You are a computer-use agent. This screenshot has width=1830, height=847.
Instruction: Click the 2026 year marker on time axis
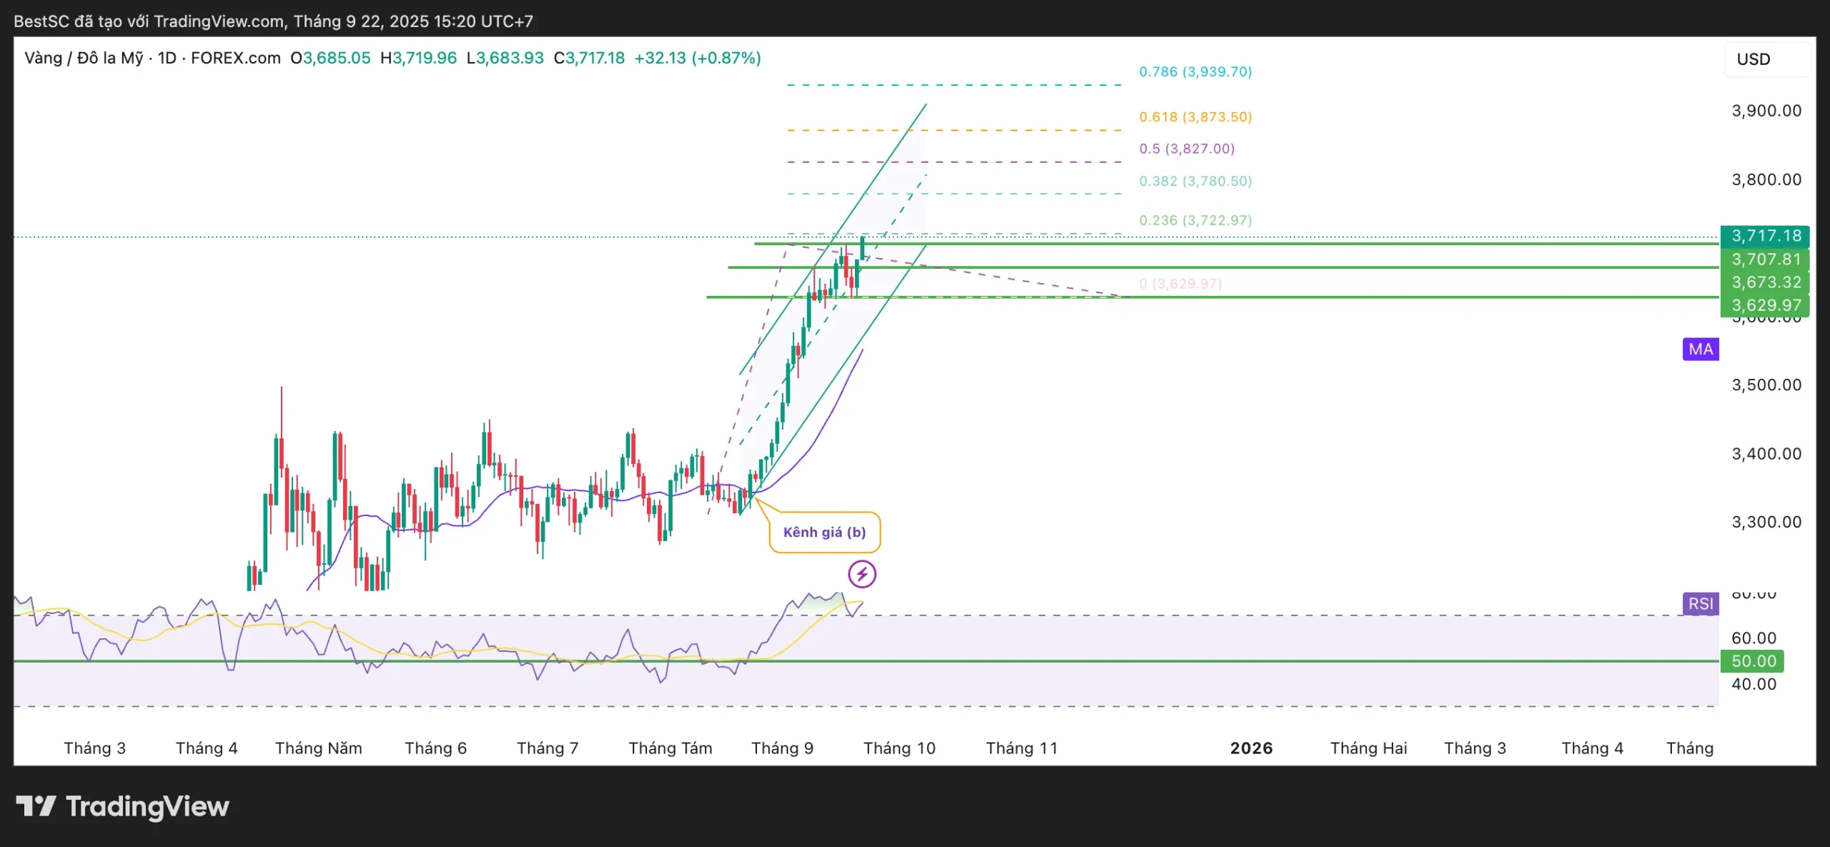pos(1251,748)
